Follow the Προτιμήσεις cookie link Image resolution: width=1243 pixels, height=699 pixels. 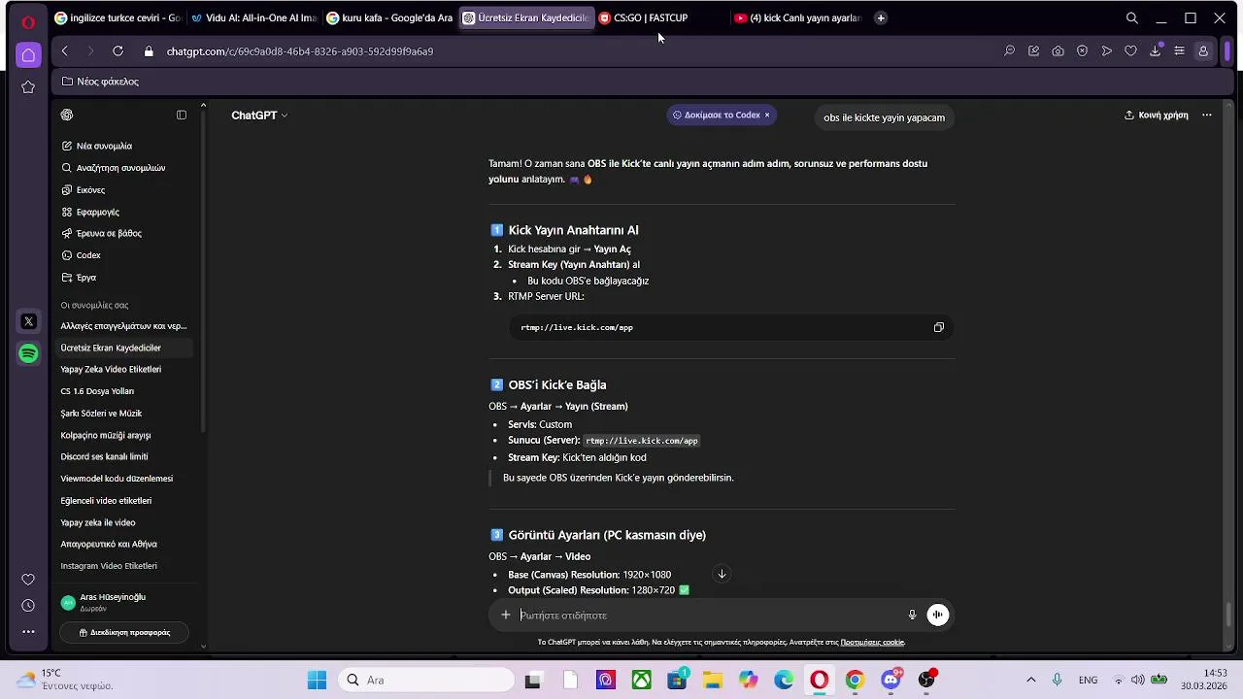point(872,643)
